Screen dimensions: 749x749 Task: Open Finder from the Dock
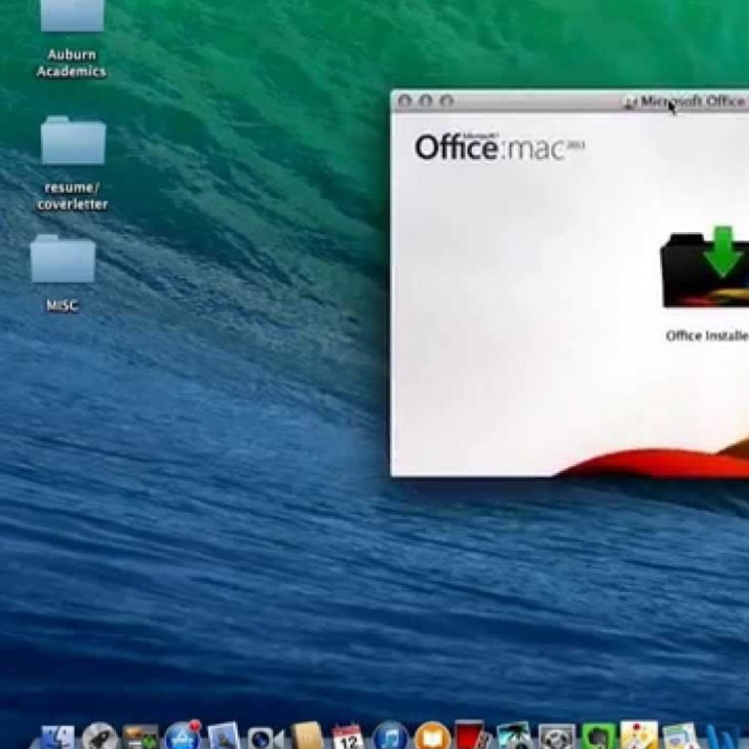pyautogui.click(x=58, y=736)
